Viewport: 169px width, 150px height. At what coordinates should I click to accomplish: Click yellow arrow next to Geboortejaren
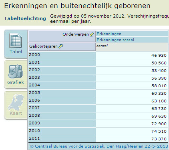coord(60,46)
